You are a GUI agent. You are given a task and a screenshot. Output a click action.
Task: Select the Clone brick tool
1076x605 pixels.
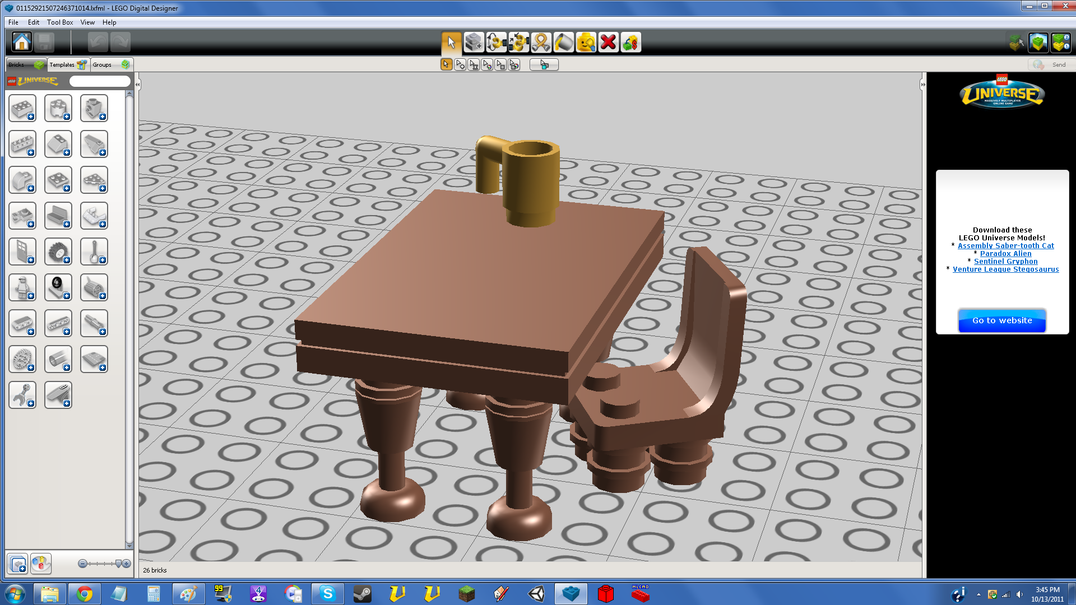coord(474,43)
